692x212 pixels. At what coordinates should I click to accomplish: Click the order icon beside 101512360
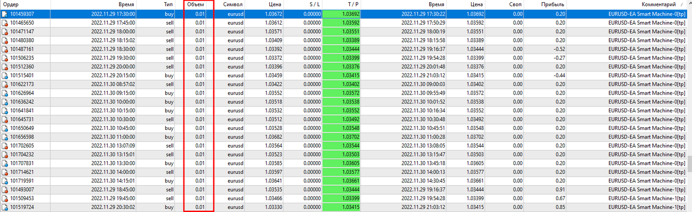point(5,67)
